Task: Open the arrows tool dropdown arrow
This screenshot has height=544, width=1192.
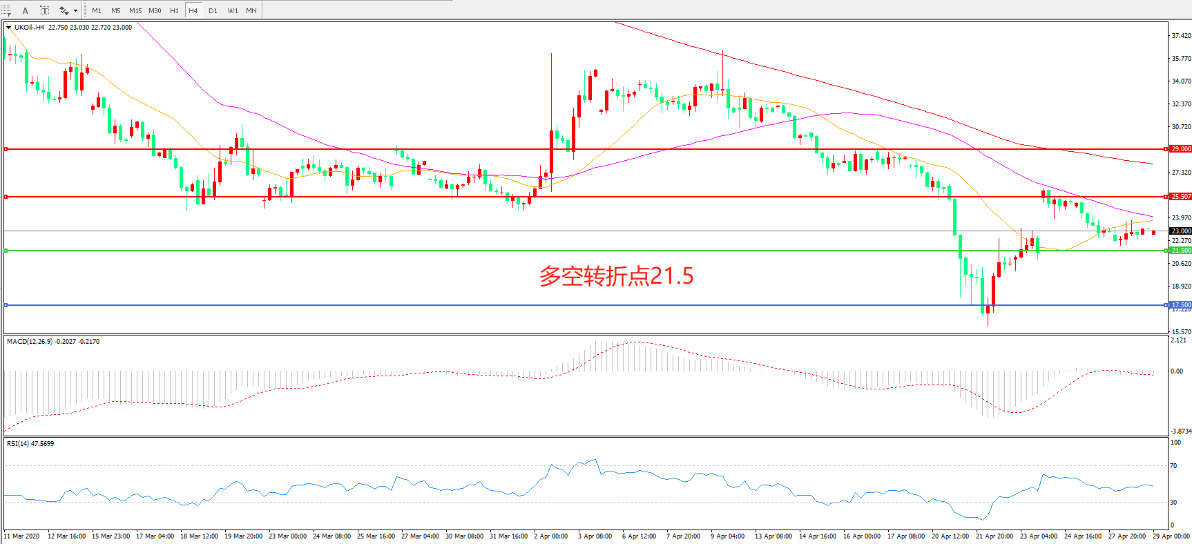Action: point(75,10)
